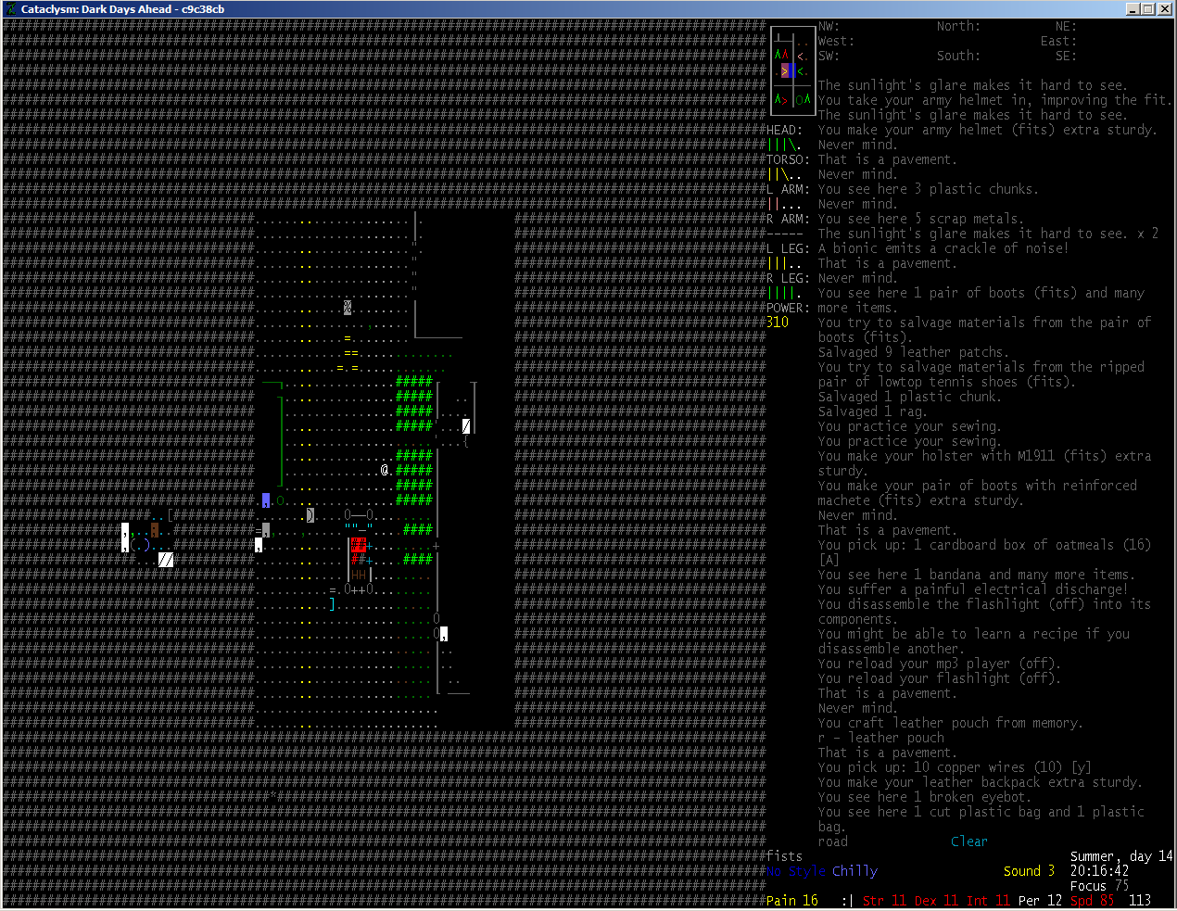Click the 'Int 11' stat
This screenshot has height=911, width=1177.
(989, 901)
